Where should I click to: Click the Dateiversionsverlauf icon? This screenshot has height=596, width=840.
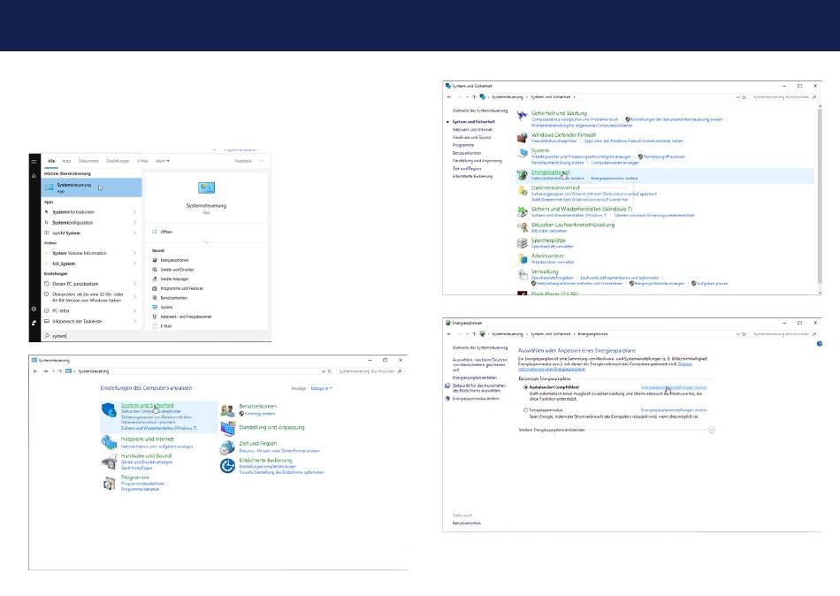tap(522, 191)
